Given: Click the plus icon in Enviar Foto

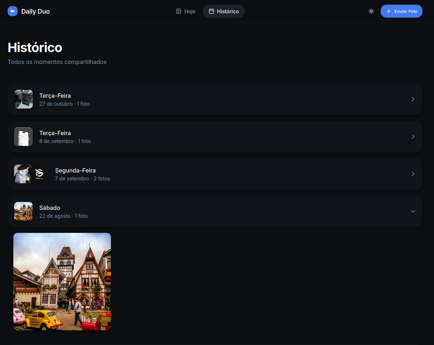Looking at the screenshot, I should [x=389, y=11].
